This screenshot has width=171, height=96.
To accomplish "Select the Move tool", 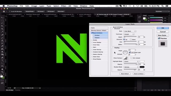I will pos(2,18).
